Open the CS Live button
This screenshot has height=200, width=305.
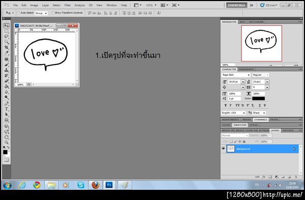(268, 5)
